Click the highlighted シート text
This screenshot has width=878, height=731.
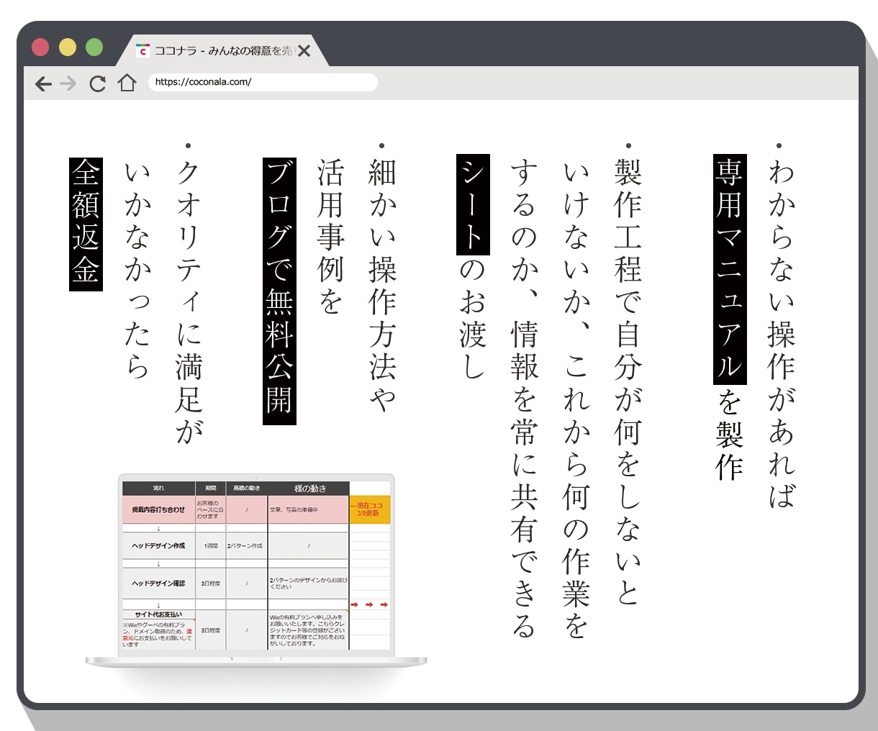pos(473,204)
